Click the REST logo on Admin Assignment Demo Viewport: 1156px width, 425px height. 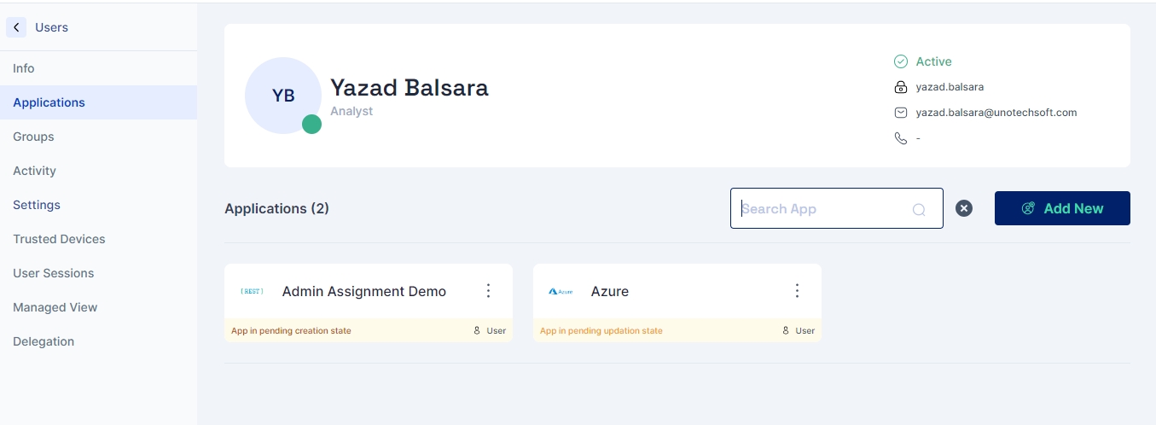[252, 292]
